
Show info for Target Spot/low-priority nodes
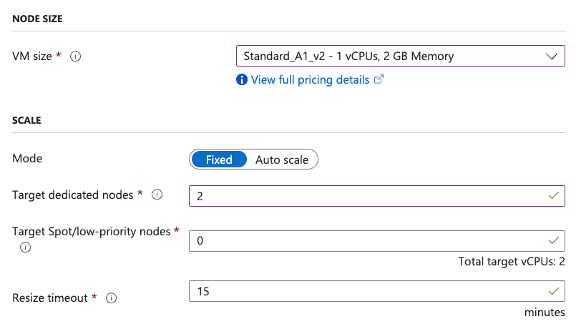tap(26, 247)
